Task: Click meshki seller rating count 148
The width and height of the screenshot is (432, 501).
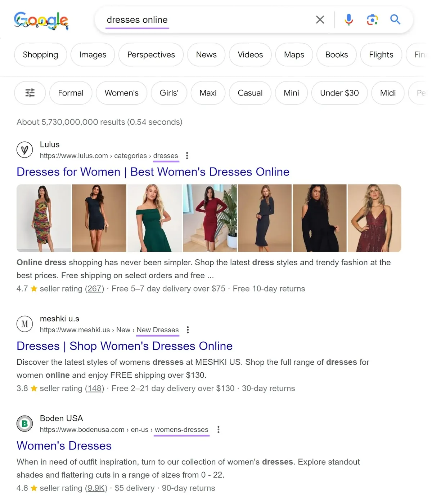Action: [x=94, y=389]
